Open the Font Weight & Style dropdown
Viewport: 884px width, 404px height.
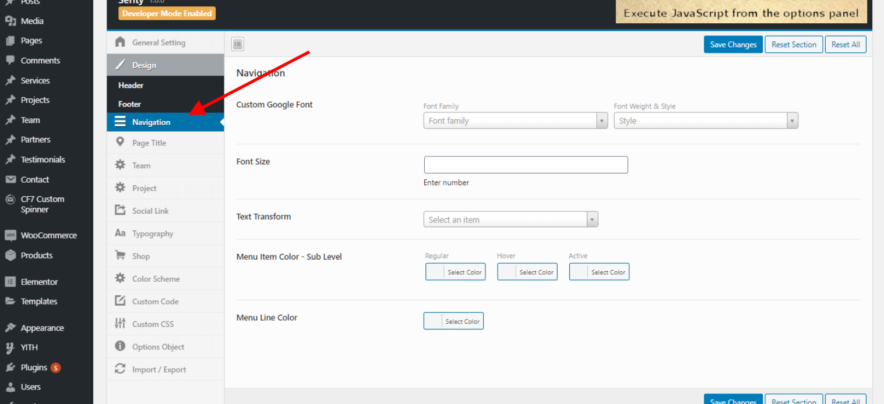(x=705, y=121)
